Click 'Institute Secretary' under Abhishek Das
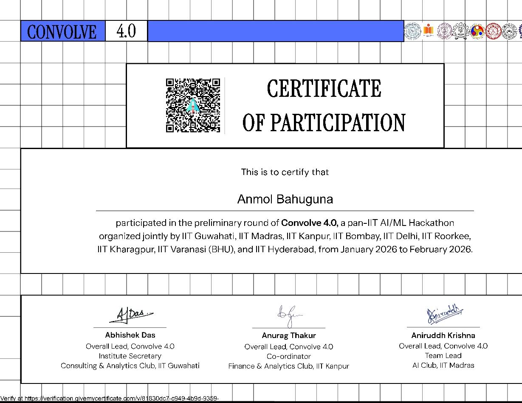 point(130,356)
